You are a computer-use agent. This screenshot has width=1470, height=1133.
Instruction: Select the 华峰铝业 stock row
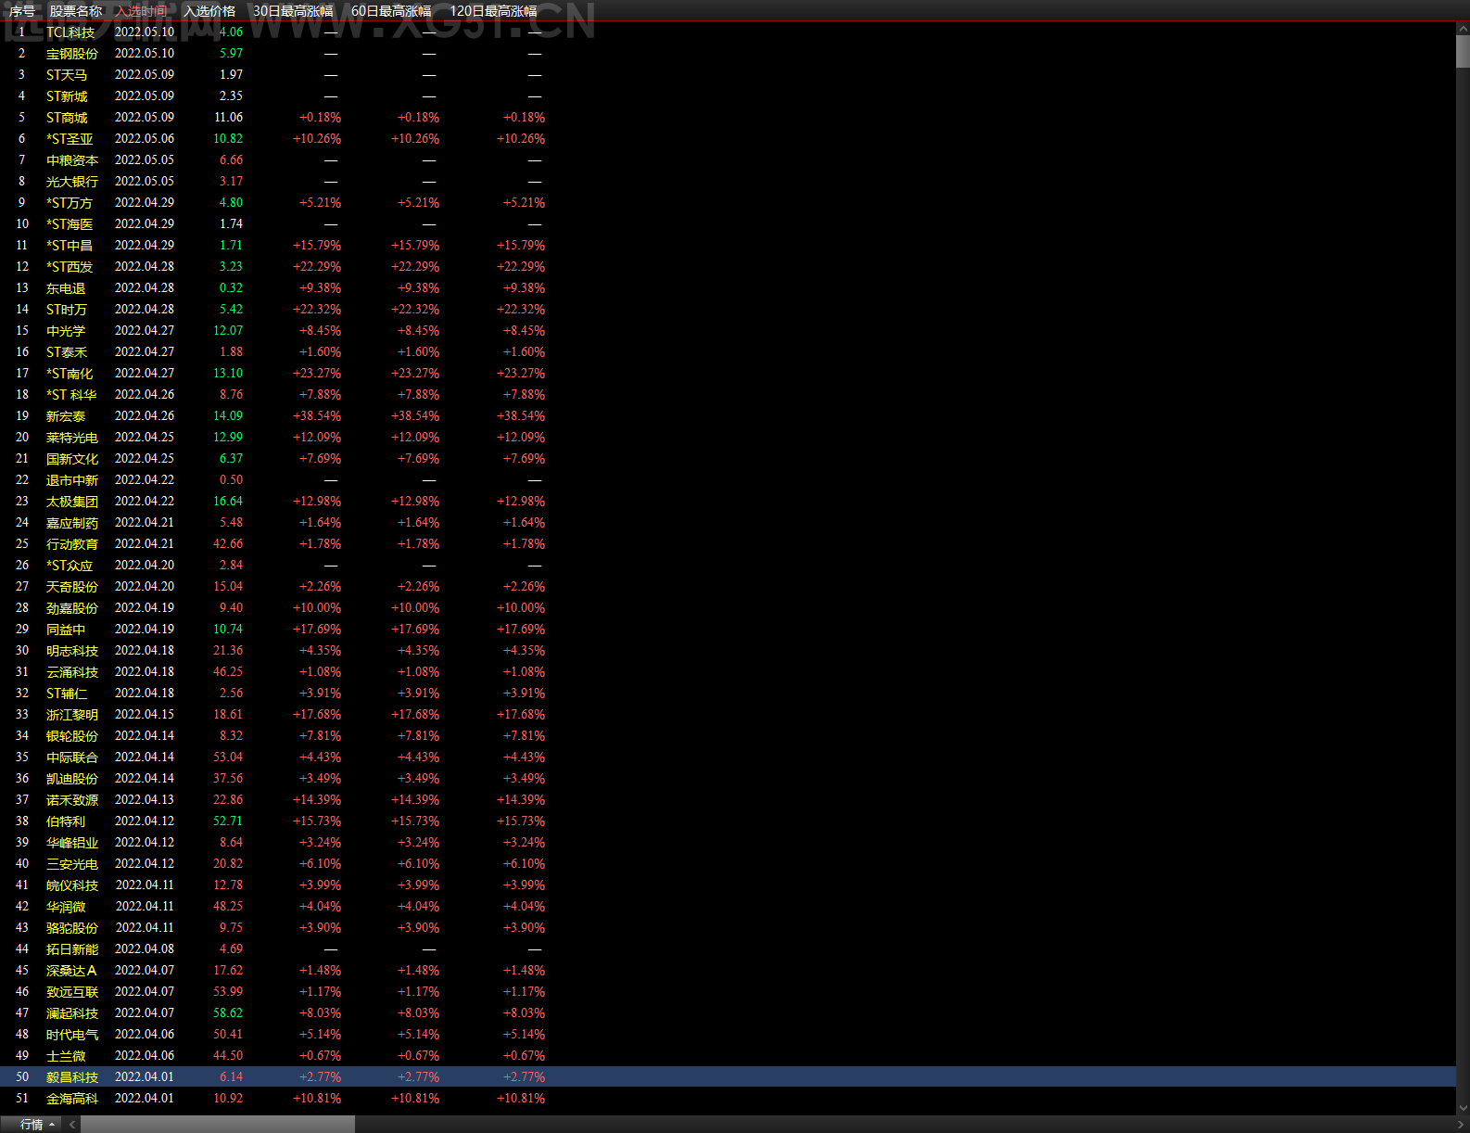(x=728, y=842)
